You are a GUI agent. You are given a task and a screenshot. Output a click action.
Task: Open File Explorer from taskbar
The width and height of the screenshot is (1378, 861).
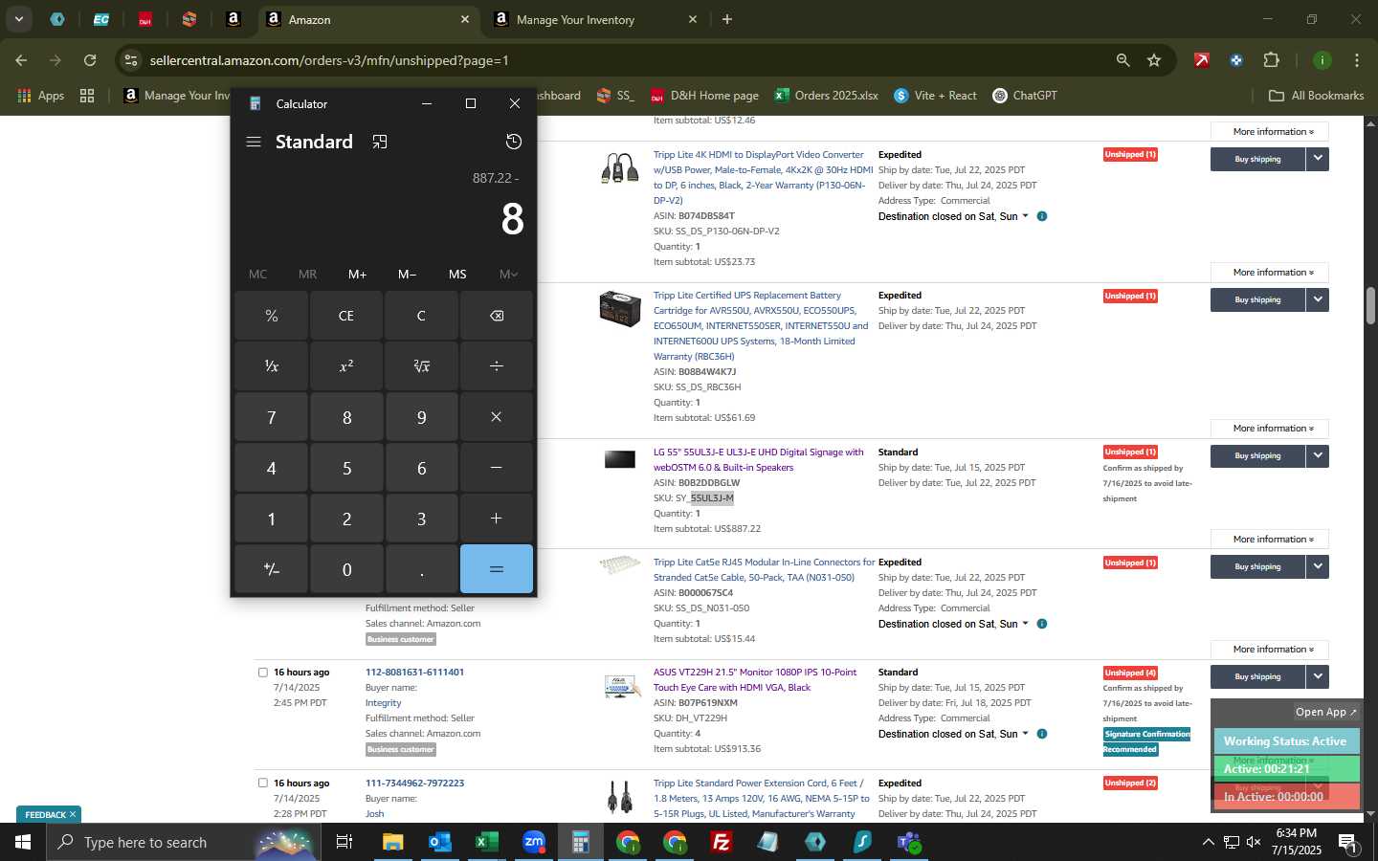pos(393,843)
